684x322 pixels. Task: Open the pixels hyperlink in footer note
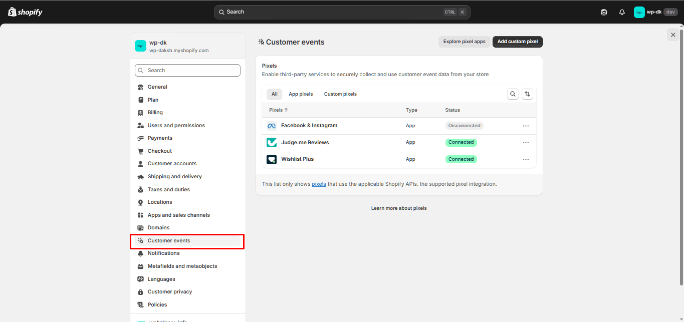pos(319,184)
